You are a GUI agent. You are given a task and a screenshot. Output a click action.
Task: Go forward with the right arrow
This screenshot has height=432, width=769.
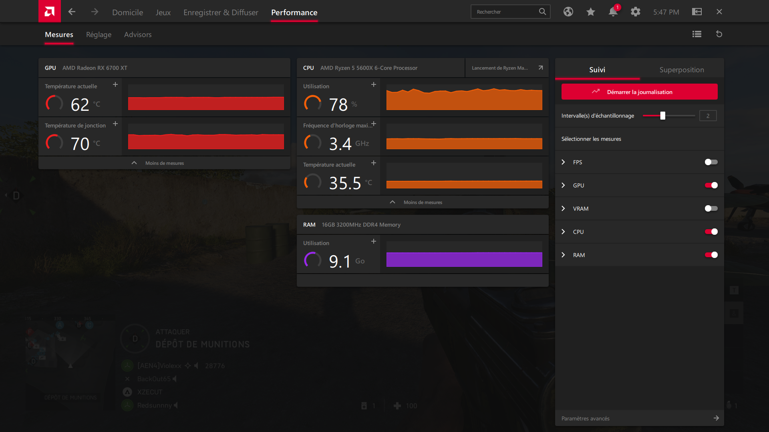pos(95,12)
